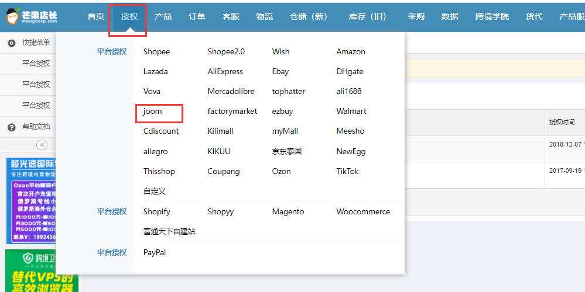Choose ali1688 from the platform list

tap(349, 91)
